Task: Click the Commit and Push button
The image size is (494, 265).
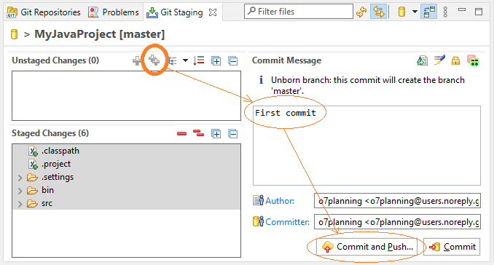Action: (x=367, y=247)
